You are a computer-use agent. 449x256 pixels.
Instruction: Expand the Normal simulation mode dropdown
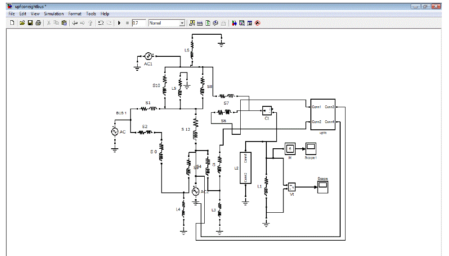click(x=182, y=23)
